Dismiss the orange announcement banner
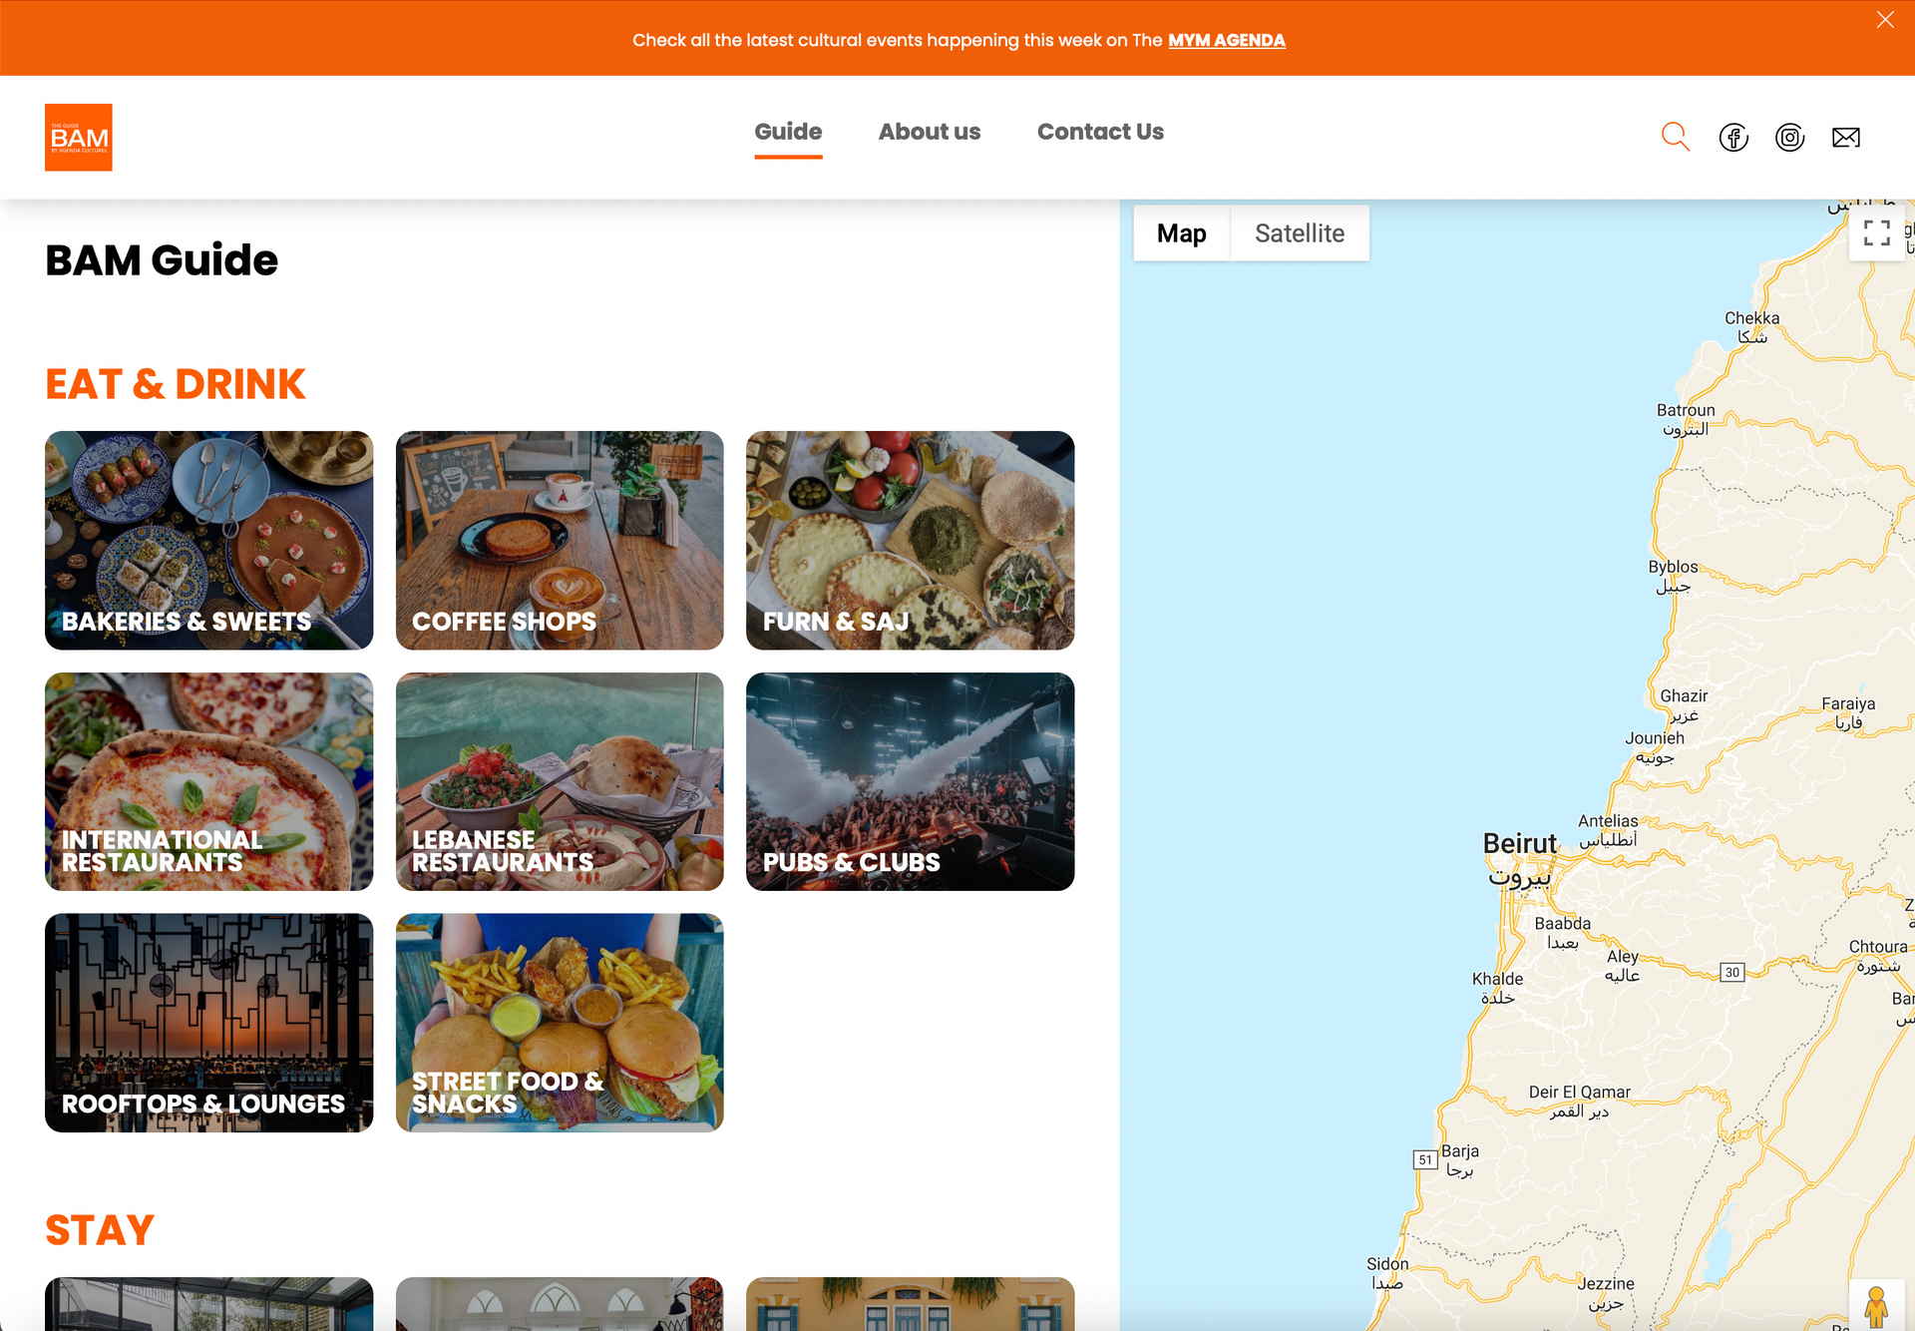 point(1885,19)
